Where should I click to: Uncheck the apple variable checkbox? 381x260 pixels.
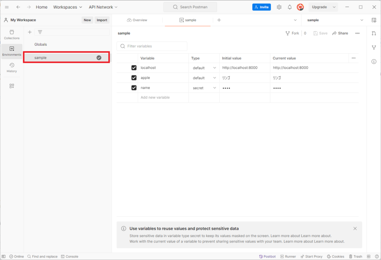[134, 77]
